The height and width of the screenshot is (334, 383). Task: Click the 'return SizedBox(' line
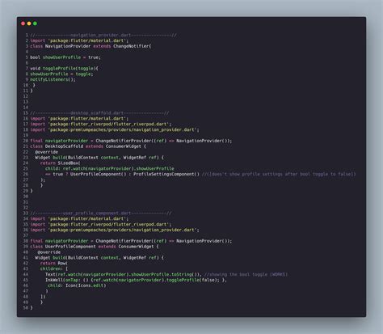pyautogui.click(x=60, y=163)
